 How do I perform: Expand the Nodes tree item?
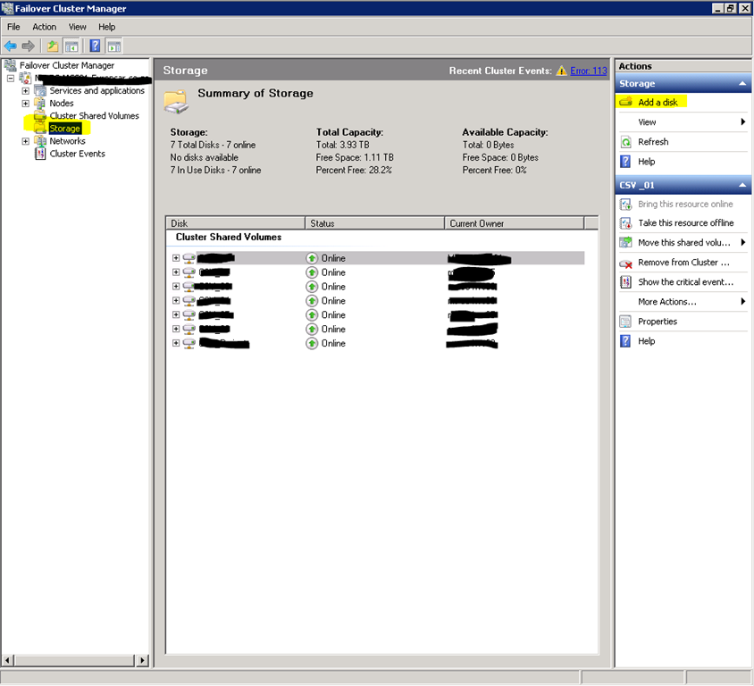tap(26, 104)
